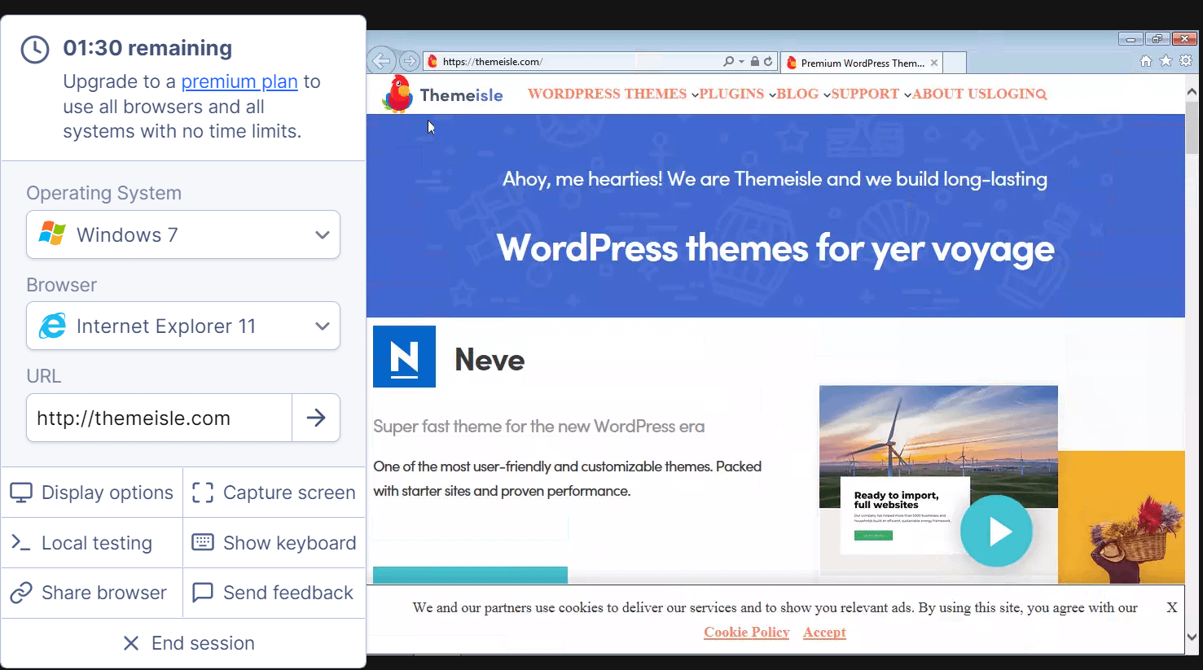Dismiss the cookie banner with X
The image size is (1203, 670).
tap(1171, 607)
